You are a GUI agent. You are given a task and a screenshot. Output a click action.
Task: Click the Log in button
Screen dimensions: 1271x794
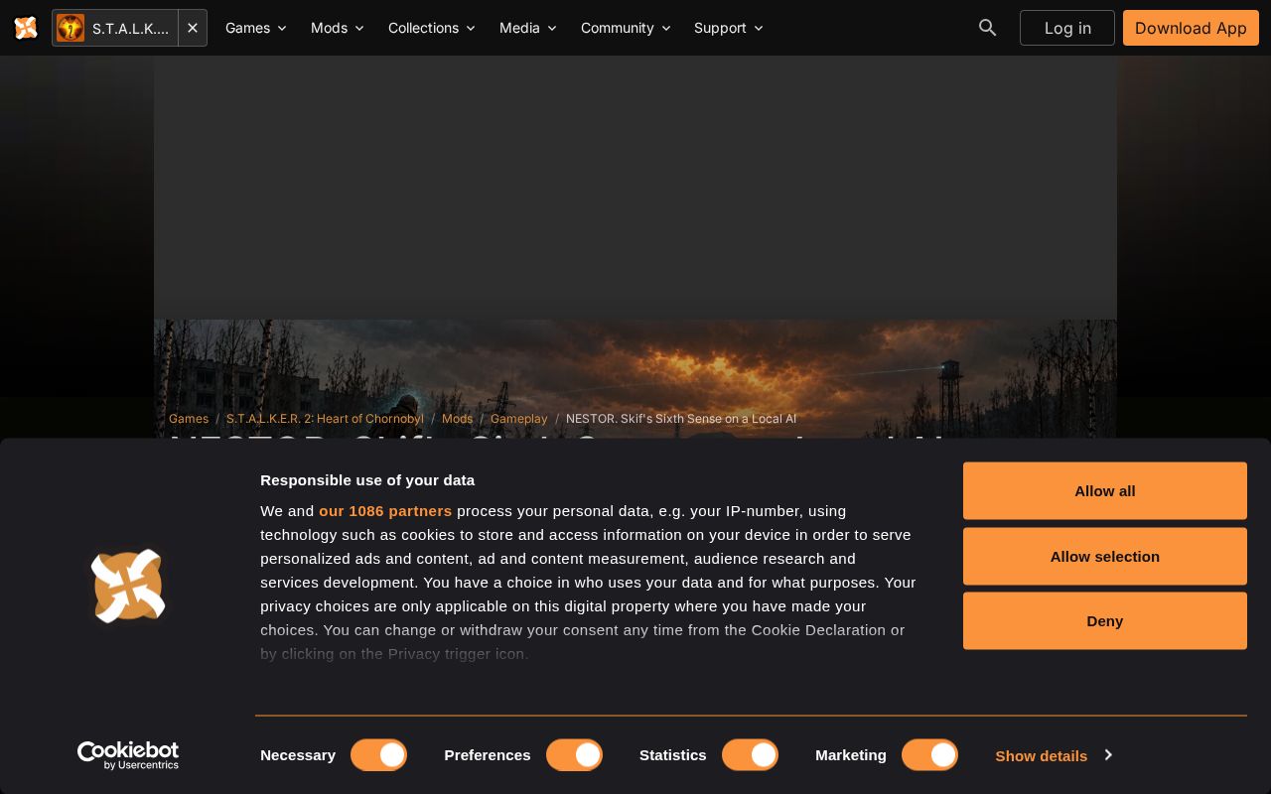click(x=1067, y=28)
